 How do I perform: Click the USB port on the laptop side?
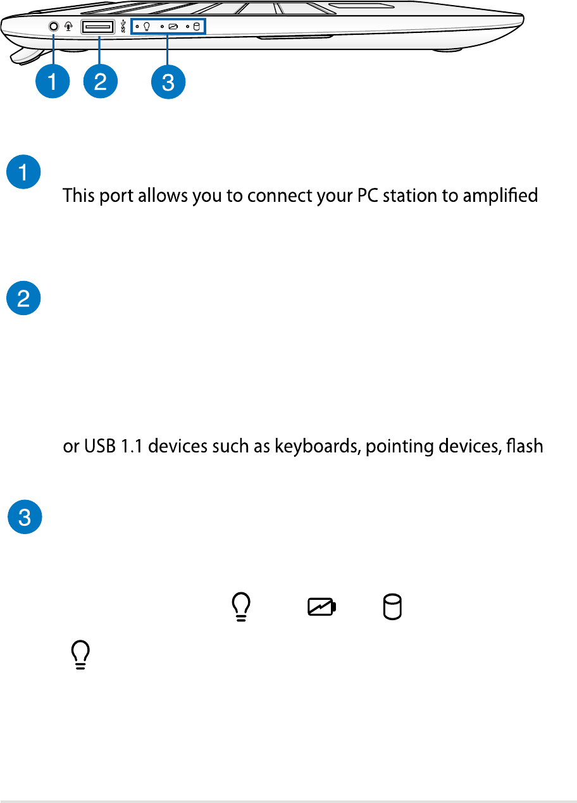coord(98,27)
